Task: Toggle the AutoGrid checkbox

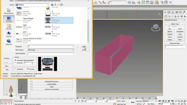Action: [169, 26]
